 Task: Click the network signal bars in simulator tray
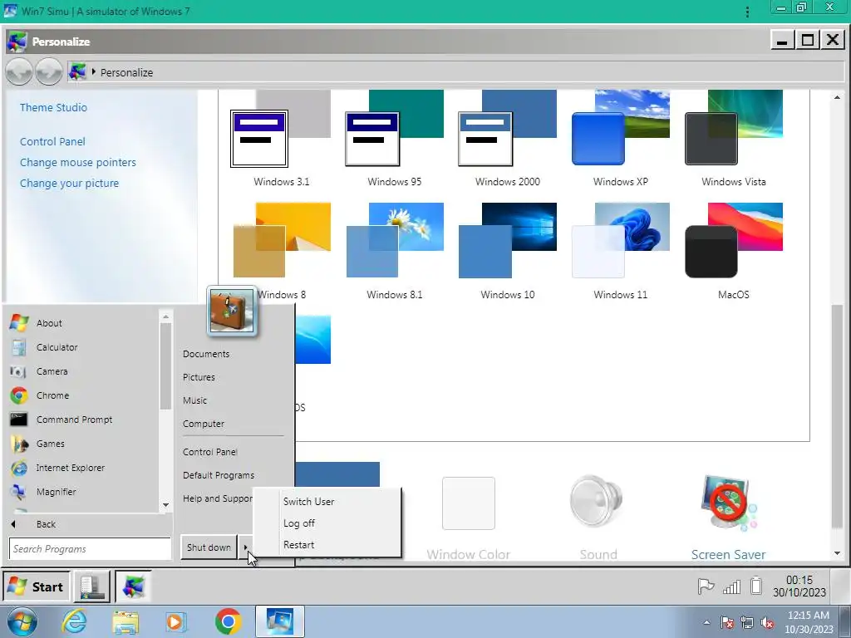(x=731, y=586)
